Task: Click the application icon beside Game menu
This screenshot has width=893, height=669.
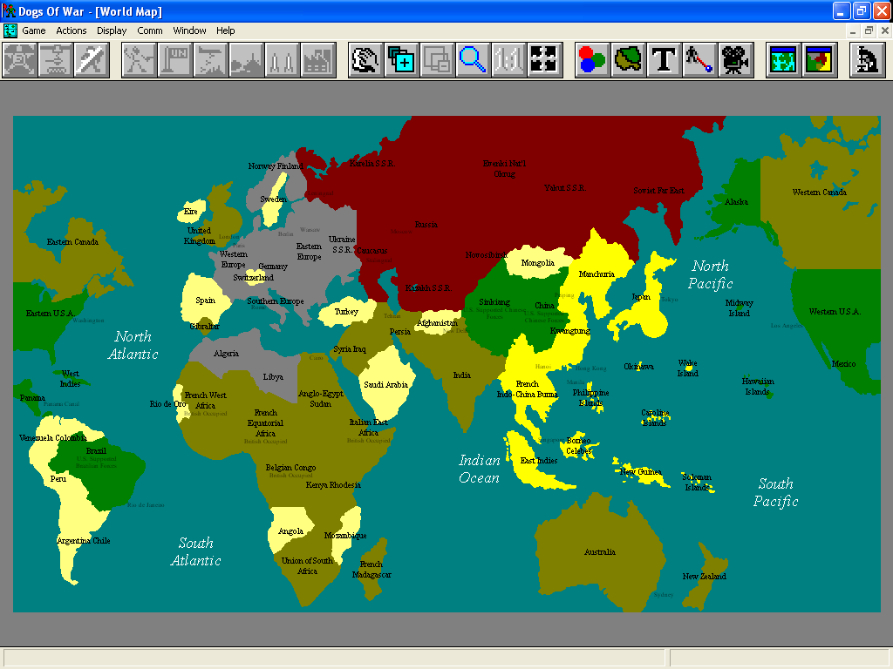Action: (x=10, y=30)
